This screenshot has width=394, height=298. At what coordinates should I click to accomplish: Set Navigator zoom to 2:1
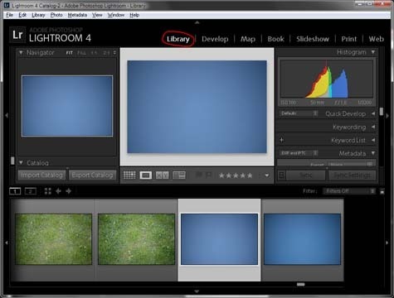pyautogui.click(x=106, y=52)
